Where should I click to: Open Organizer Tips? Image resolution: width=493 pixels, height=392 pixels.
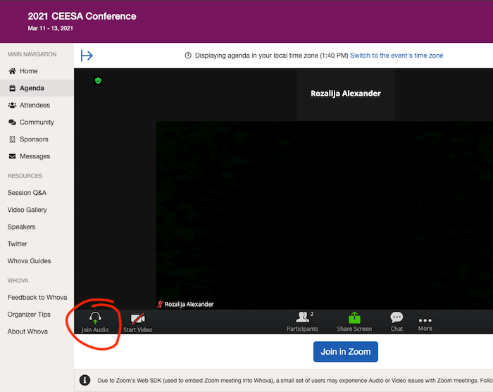pyautogui.click(x=29, y=315)
